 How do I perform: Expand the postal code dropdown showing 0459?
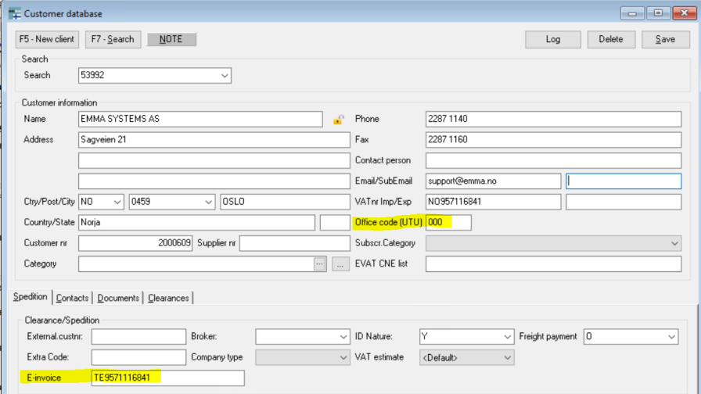point(208,202)
